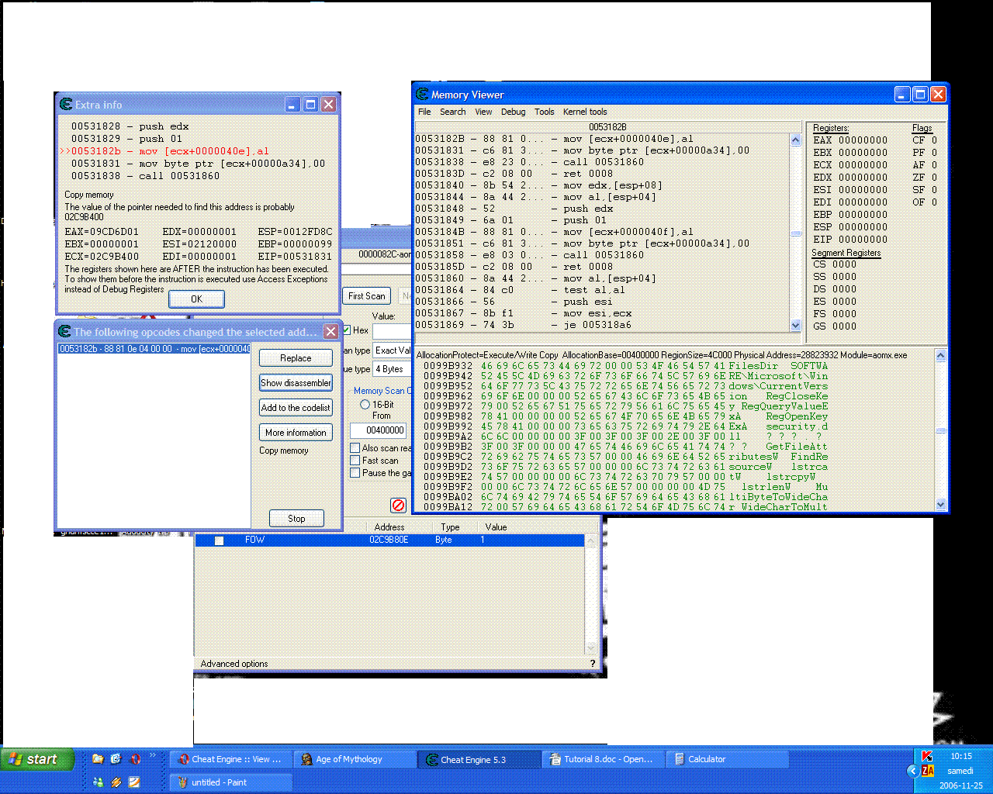Screen dimensions: 993x794
Task: Toggle the Hex checkbox
Action: [x=347, y=330]
